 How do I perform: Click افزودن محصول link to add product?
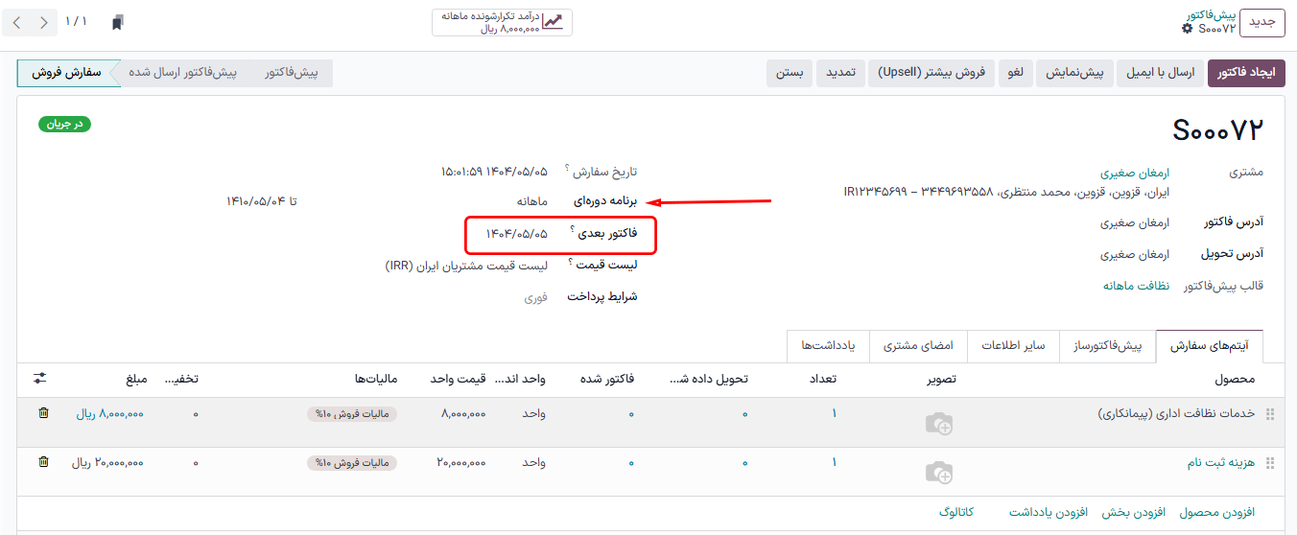(1216, 512)
